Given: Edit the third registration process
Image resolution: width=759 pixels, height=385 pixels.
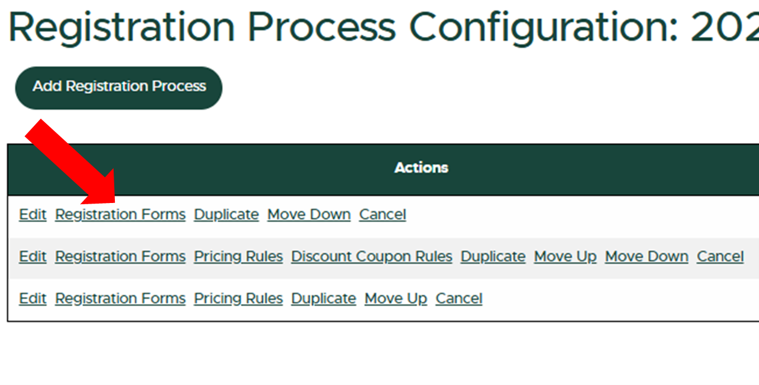Looking at the screenshot, I should coord(32,298).
